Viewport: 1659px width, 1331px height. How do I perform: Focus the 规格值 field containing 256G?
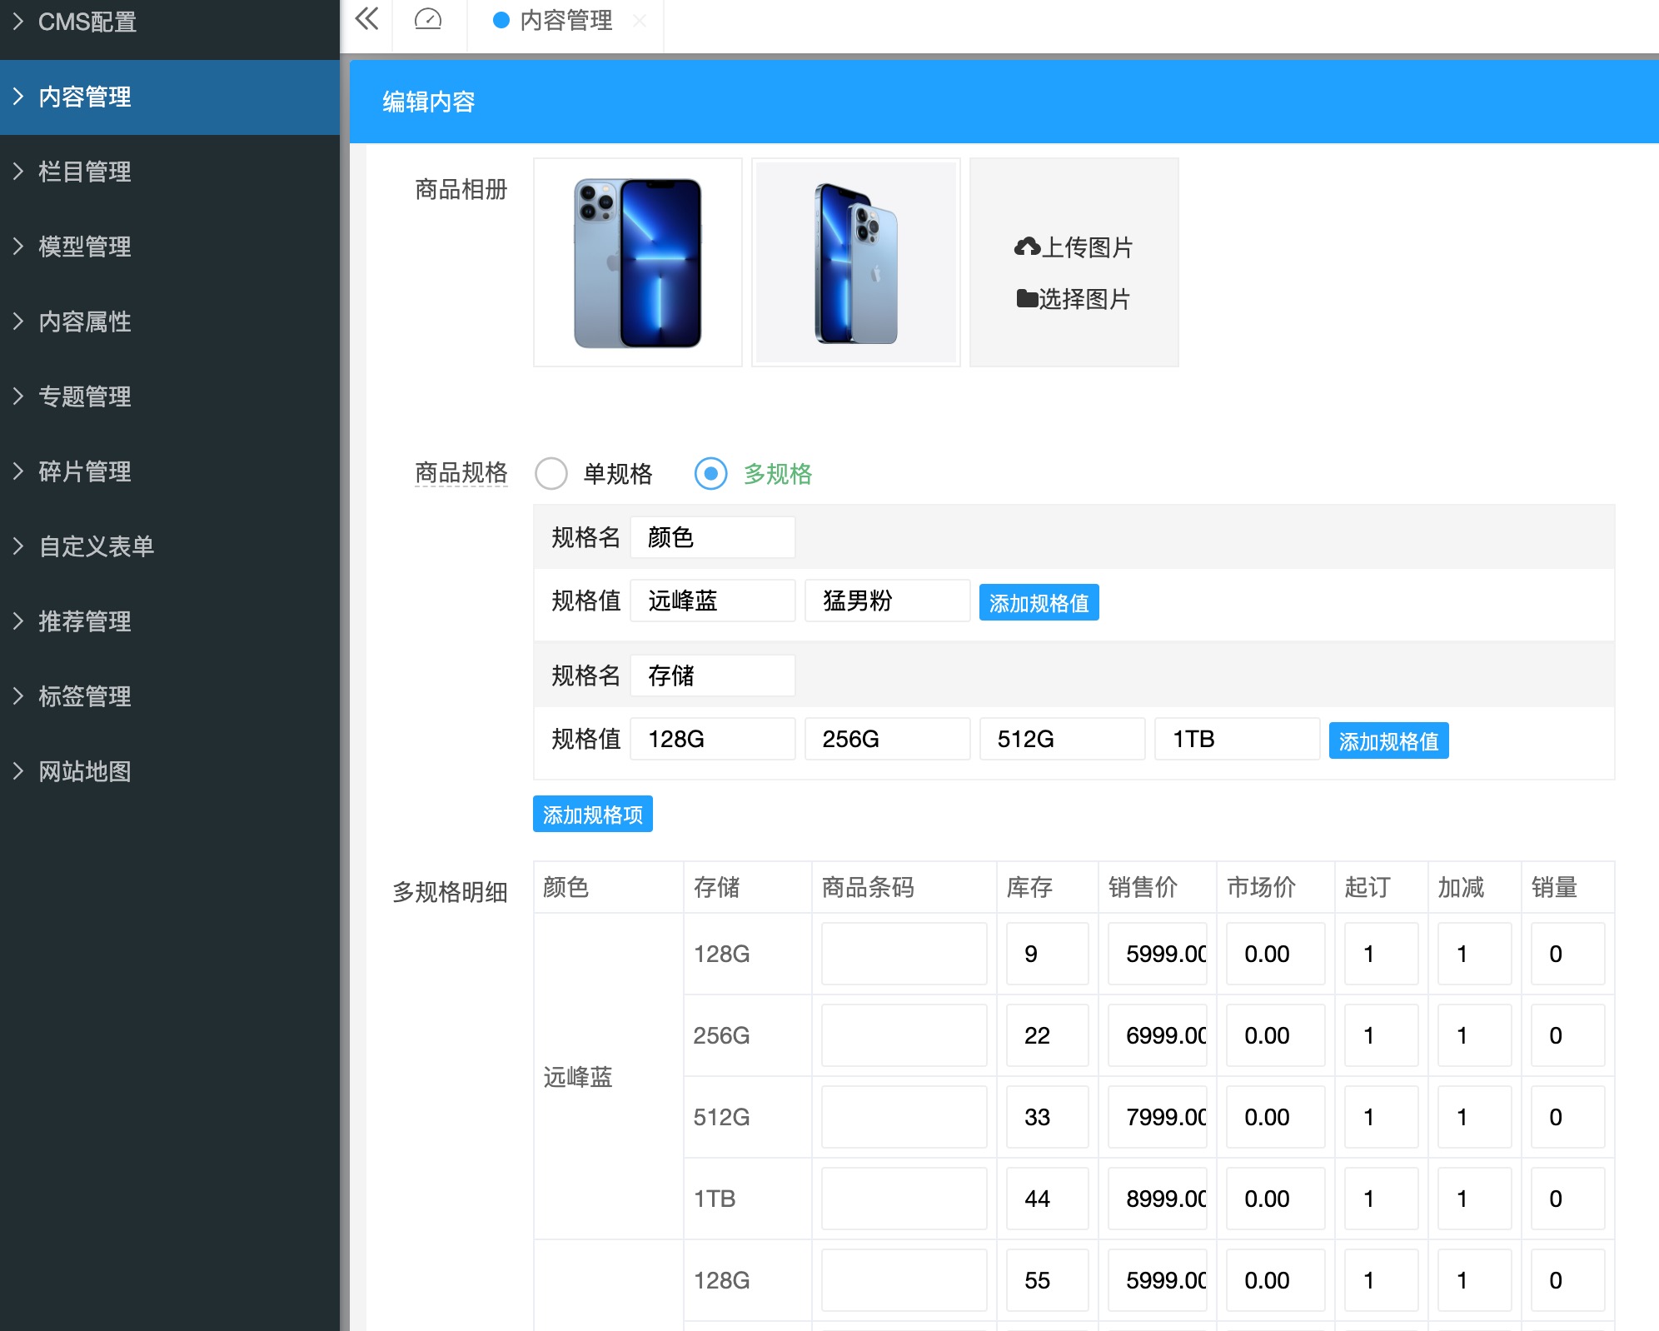tap(888, 739)
